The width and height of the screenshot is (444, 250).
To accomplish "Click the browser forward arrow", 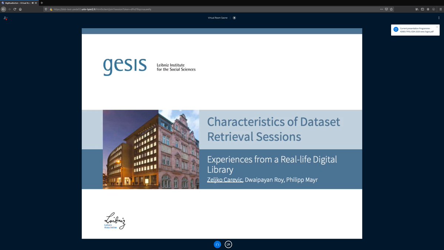I will (x=9, y=9).
